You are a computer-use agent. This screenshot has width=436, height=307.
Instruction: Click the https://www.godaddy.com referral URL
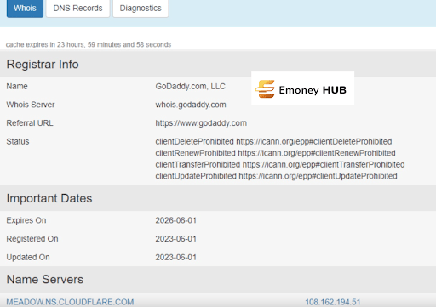(201, 123)
